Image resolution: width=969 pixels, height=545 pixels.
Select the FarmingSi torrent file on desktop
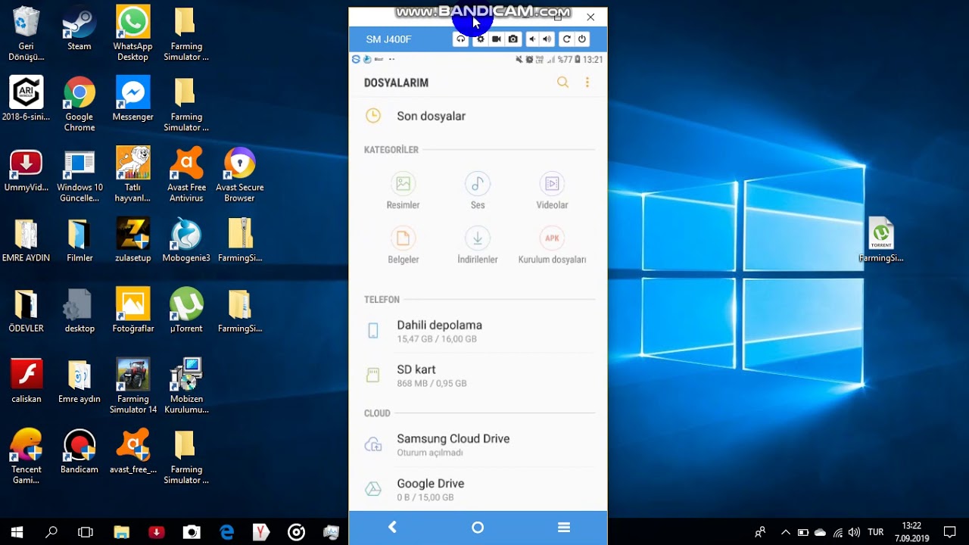[881, 240]
